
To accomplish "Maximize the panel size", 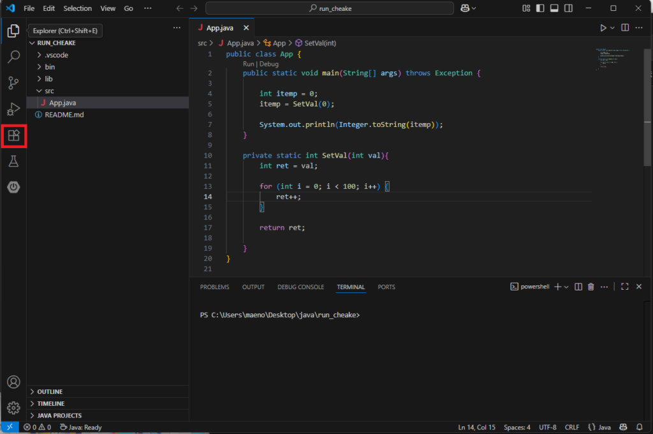I will (625, 287).
